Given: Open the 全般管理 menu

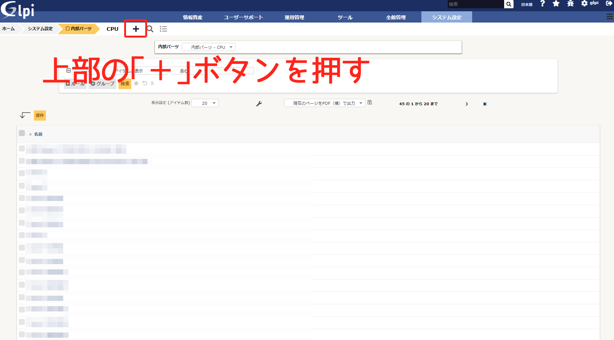Looking at the screenshot, I should (x=396, y=17).
